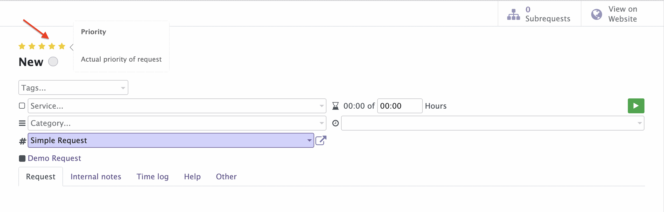Expand the Simple Request type dropdown

pyautogui.click(x=309, y=140)
